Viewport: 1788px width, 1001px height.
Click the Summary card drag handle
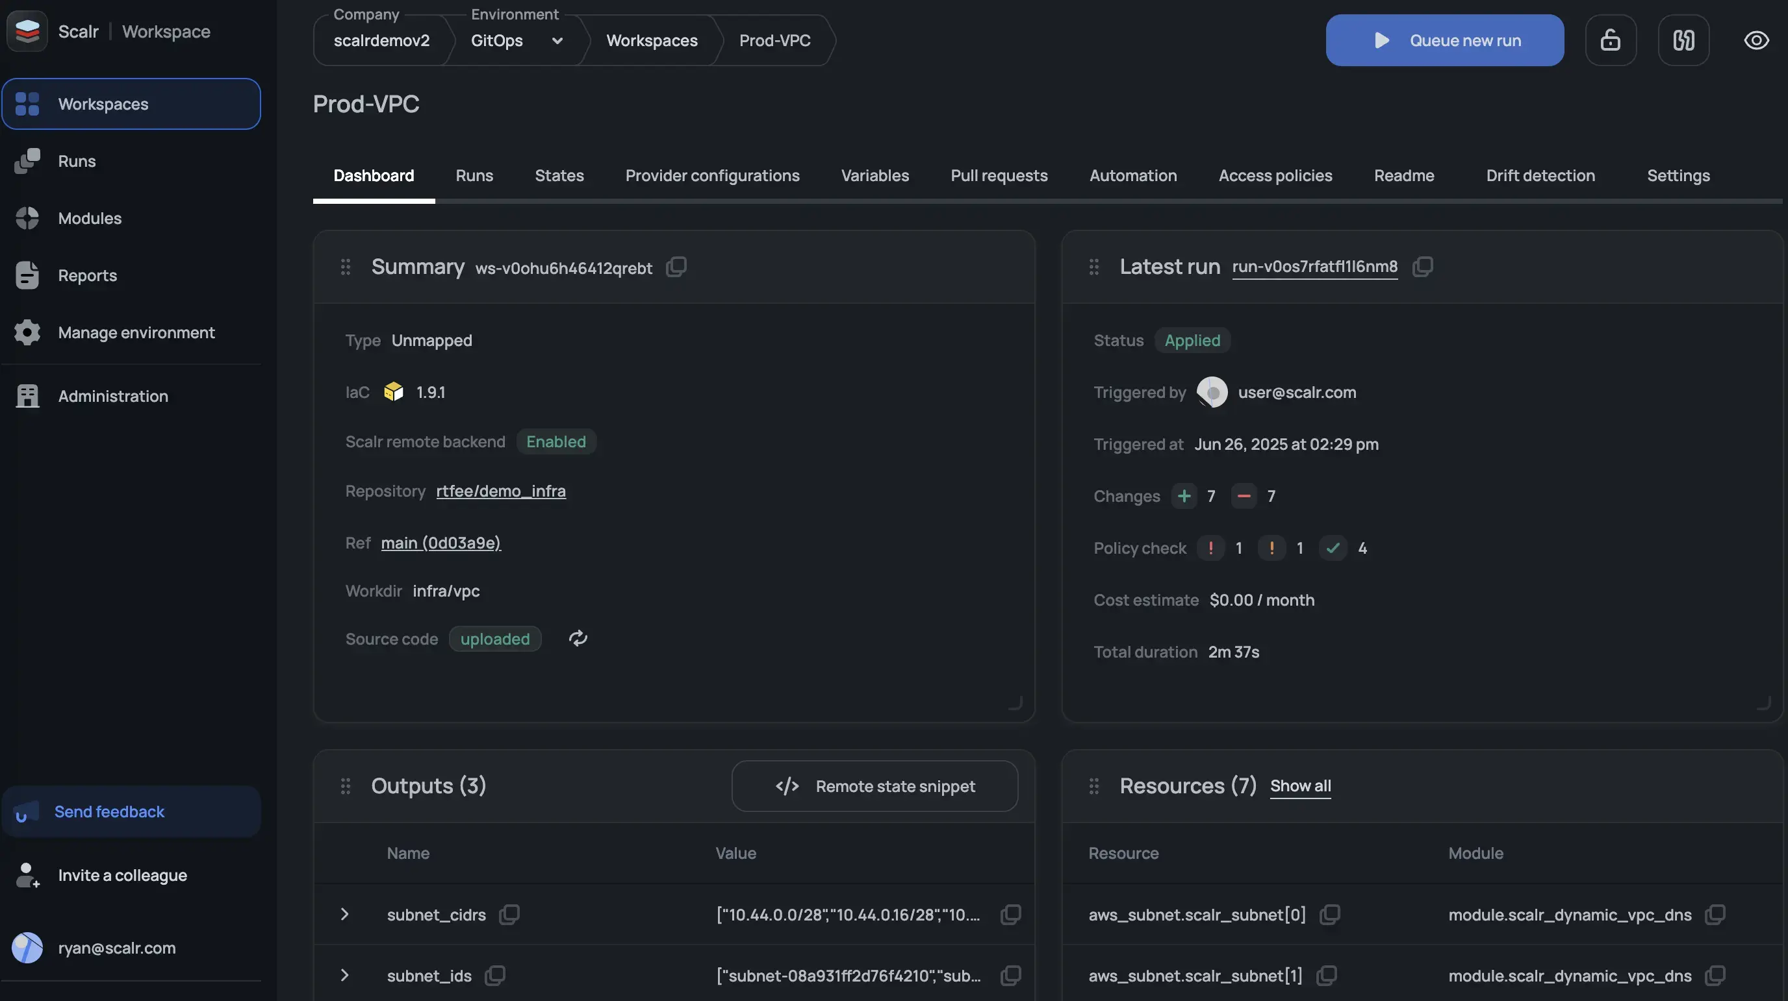point(345,267)
